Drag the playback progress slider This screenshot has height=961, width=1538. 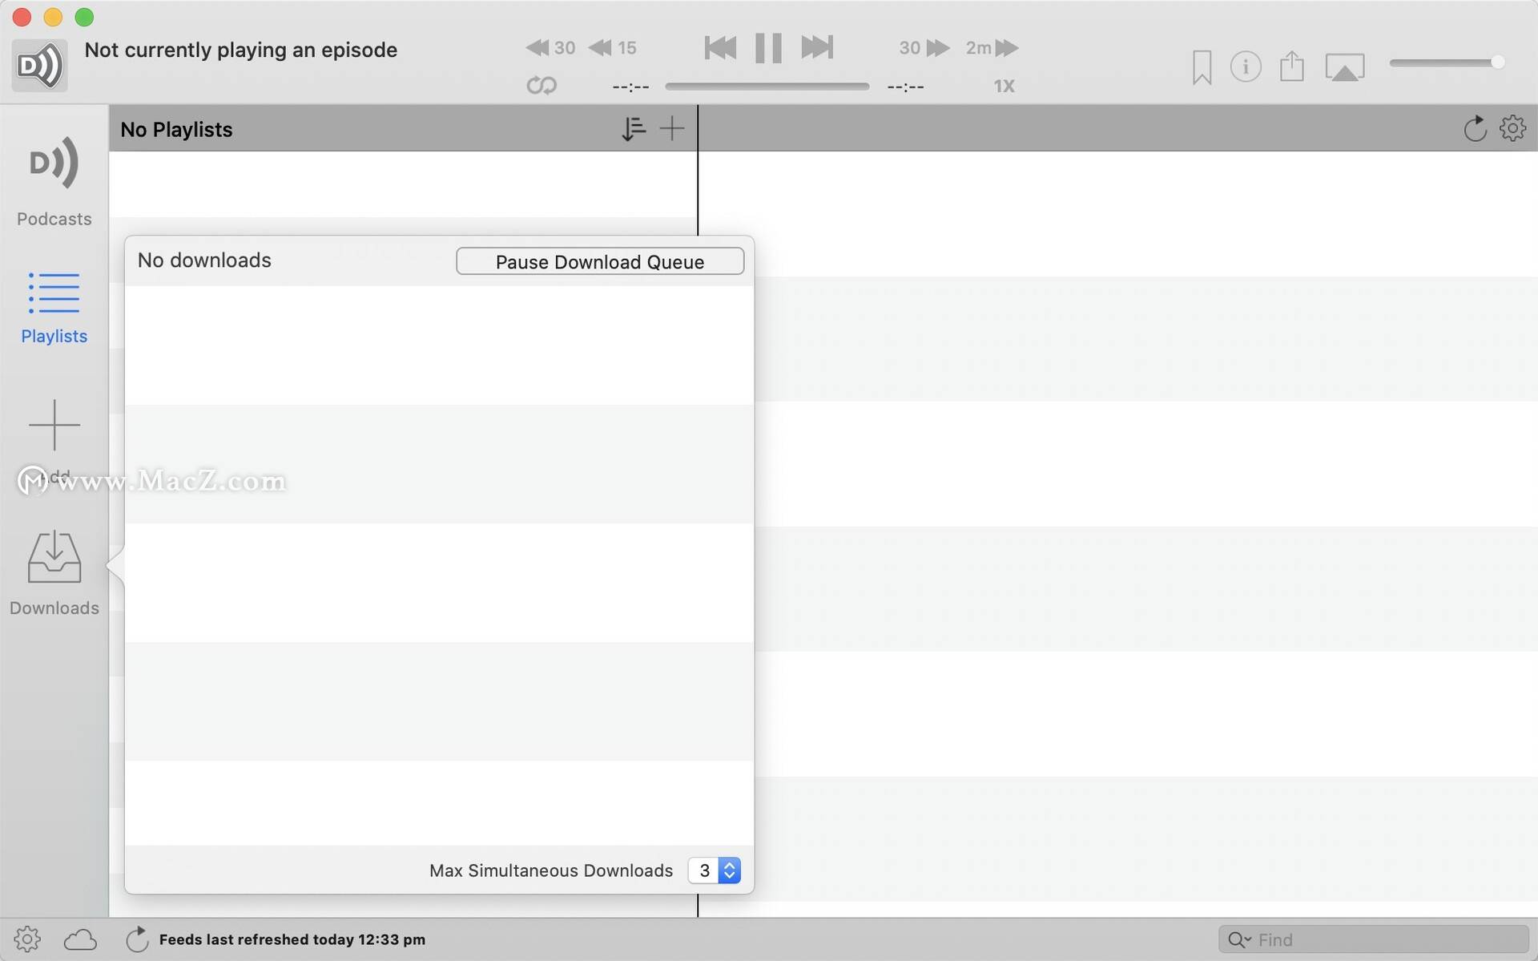[x=768, y=85]
